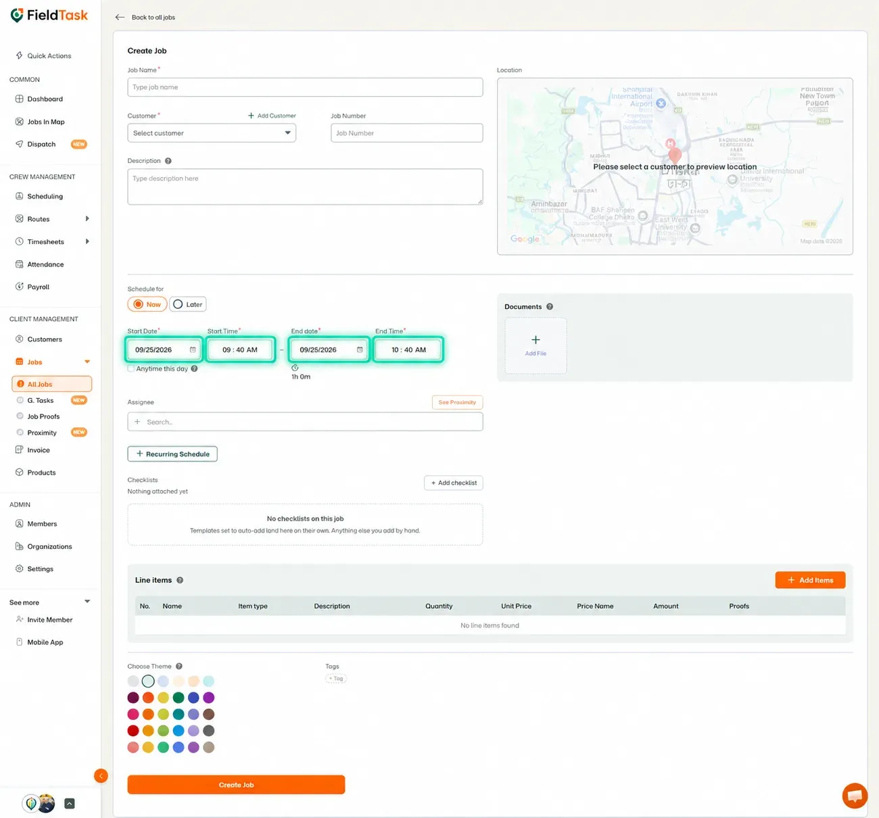
Task: Click the Job Number input field
Action: click(406, 133)
